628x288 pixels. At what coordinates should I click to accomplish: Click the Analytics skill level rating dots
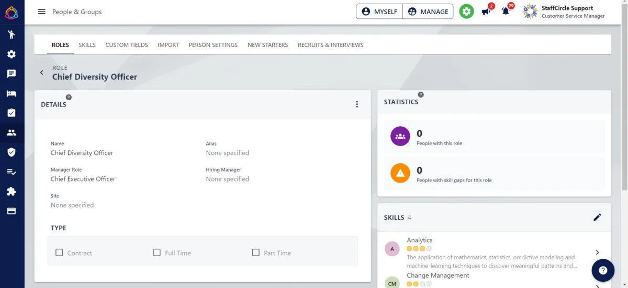419,249
